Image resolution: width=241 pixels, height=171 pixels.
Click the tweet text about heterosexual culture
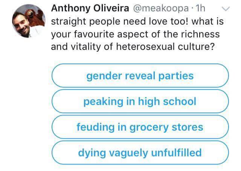pos(137,34)
